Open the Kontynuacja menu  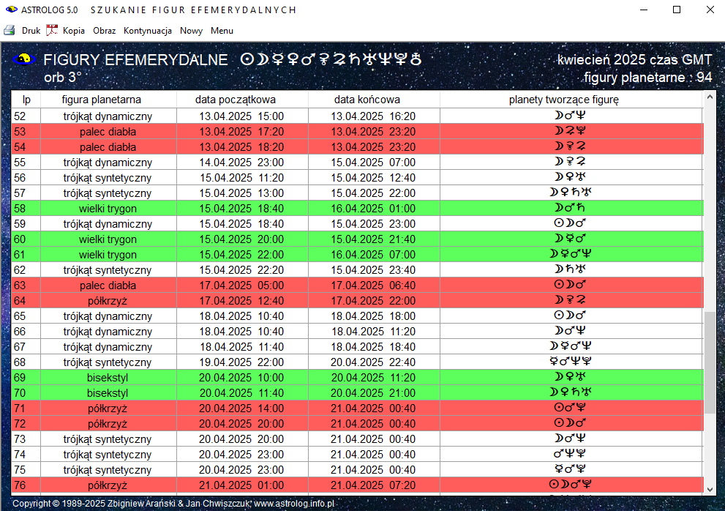coord(147,31)
